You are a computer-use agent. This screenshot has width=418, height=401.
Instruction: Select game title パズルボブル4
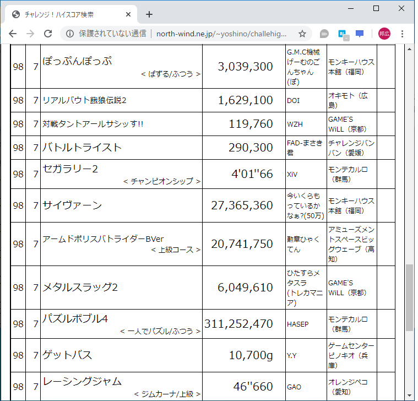[75, 319]
